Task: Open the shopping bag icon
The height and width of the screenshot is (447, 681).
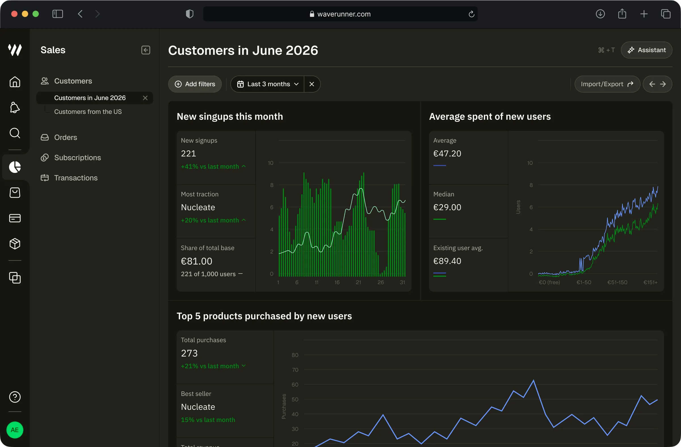Action: [x=15, y=193]
